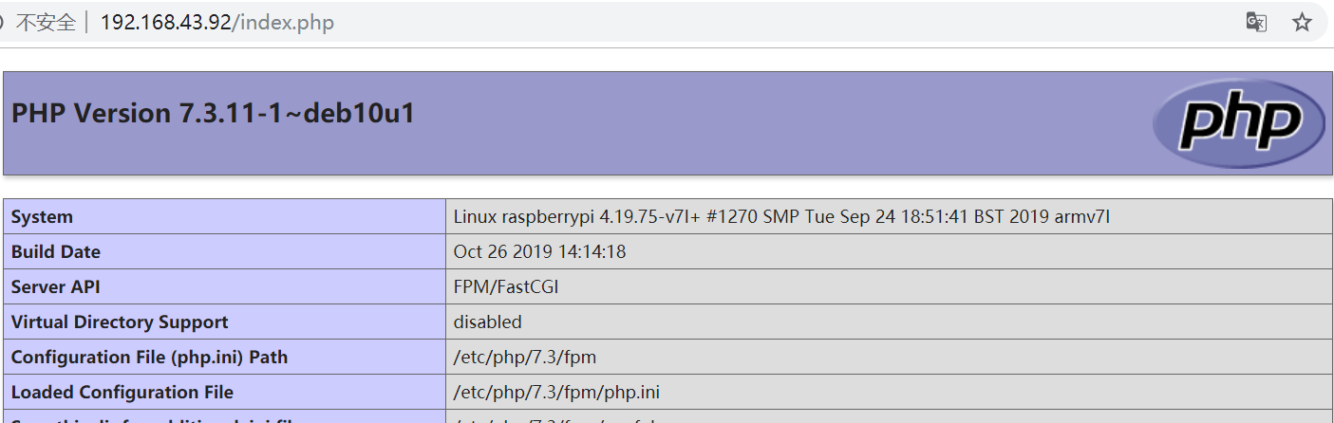Click the PHP Version 7.3.11-1~deb10u1 heading

tap(213, 114)
